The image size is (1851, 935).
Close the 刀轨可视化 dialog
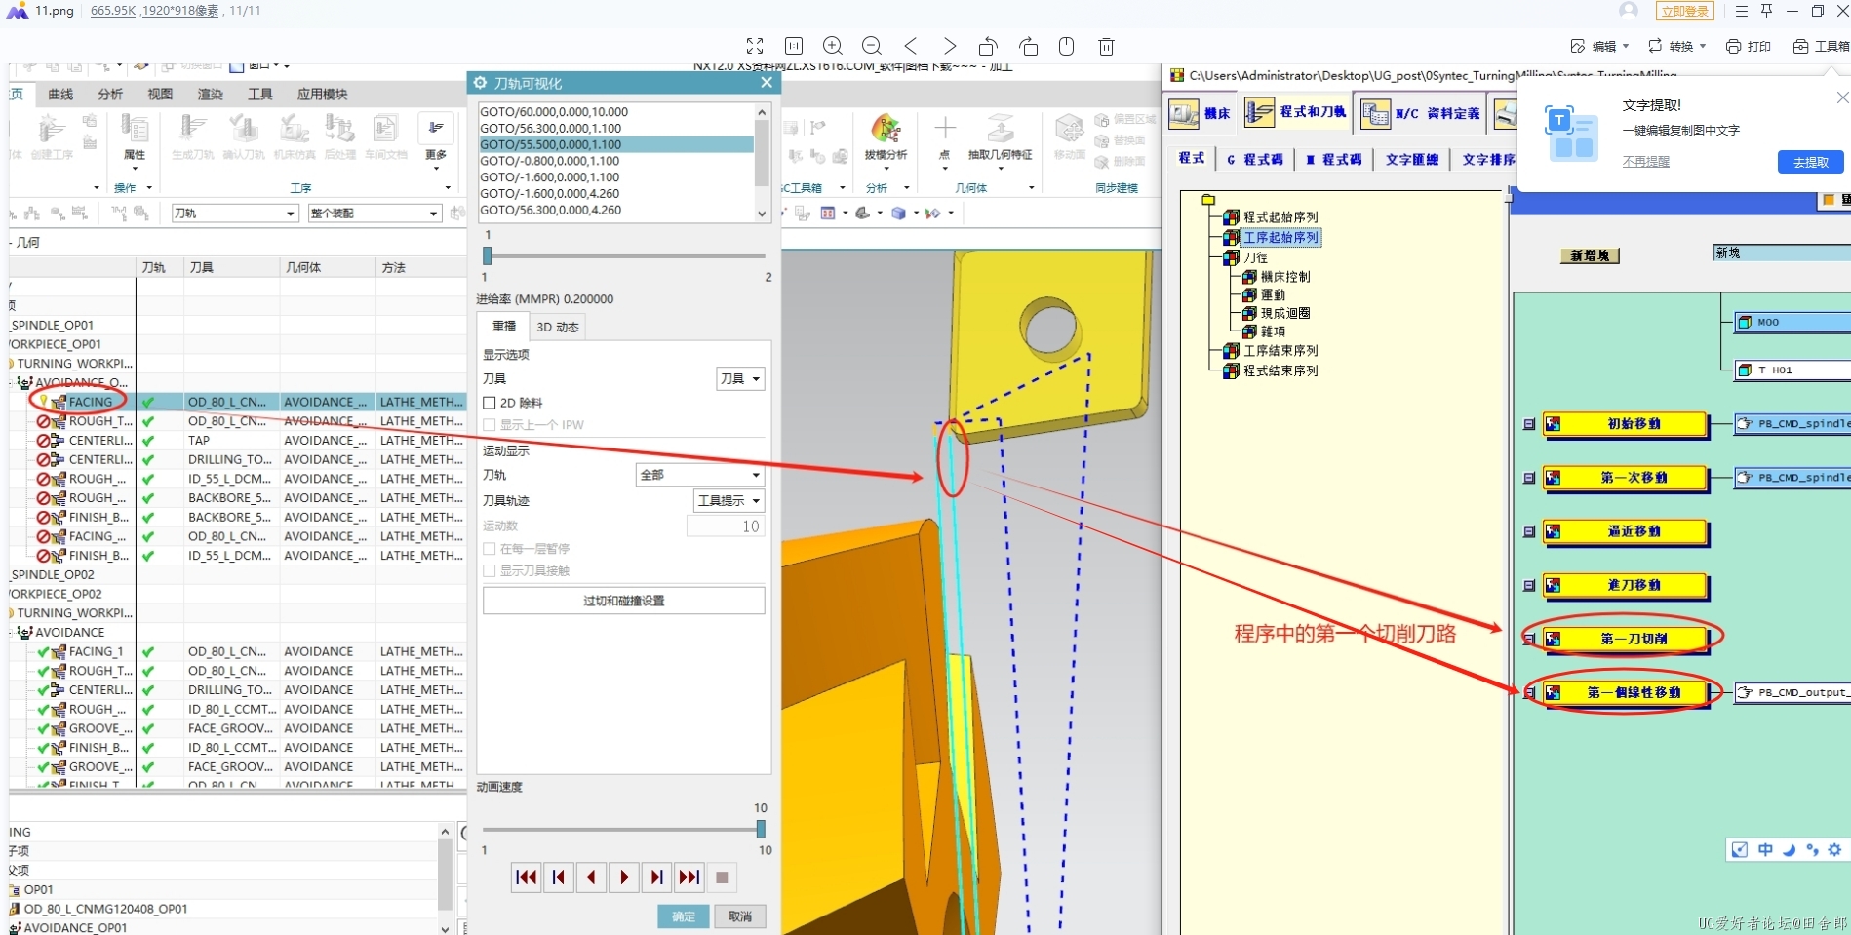(767, 83)
